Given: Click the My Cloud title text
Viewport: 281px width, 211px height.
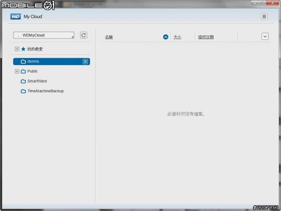Looking at the screenshot, I should point(33,17).
